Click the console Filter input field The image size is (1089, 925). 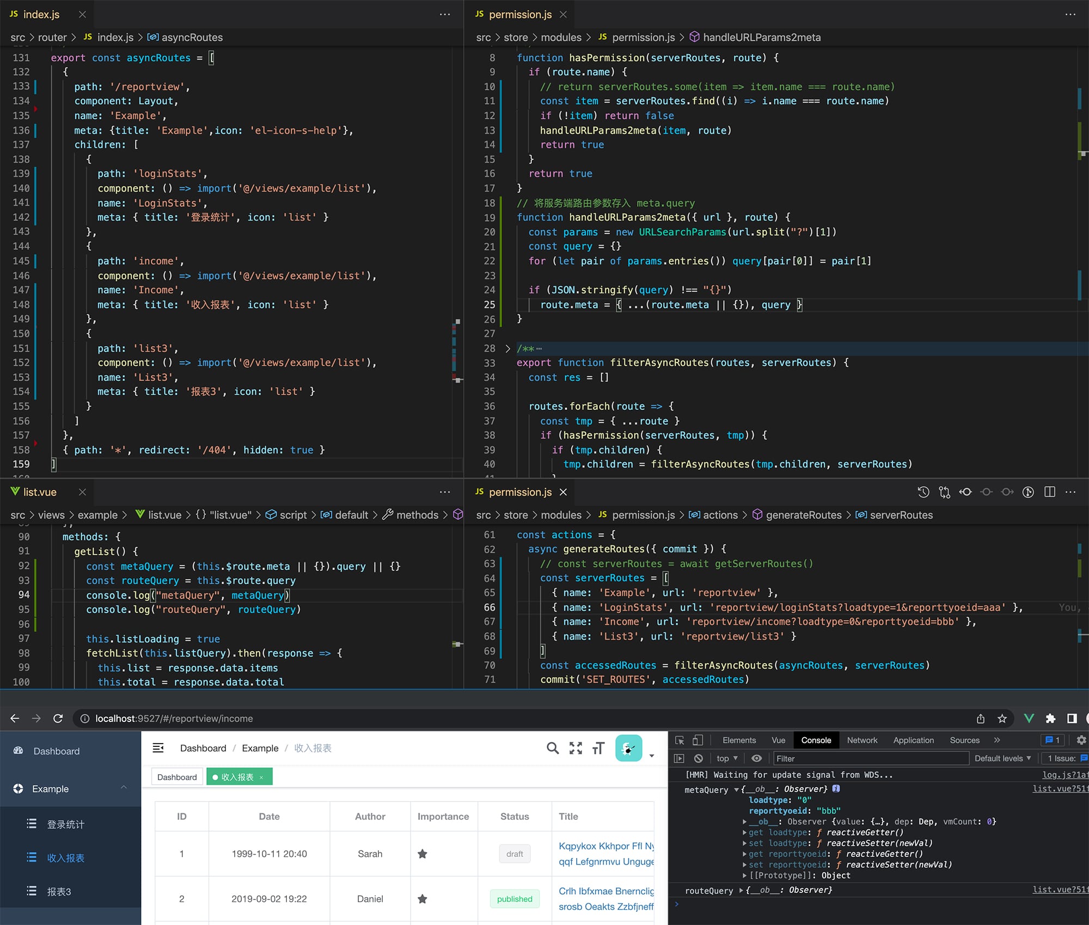tap(871, 758)
